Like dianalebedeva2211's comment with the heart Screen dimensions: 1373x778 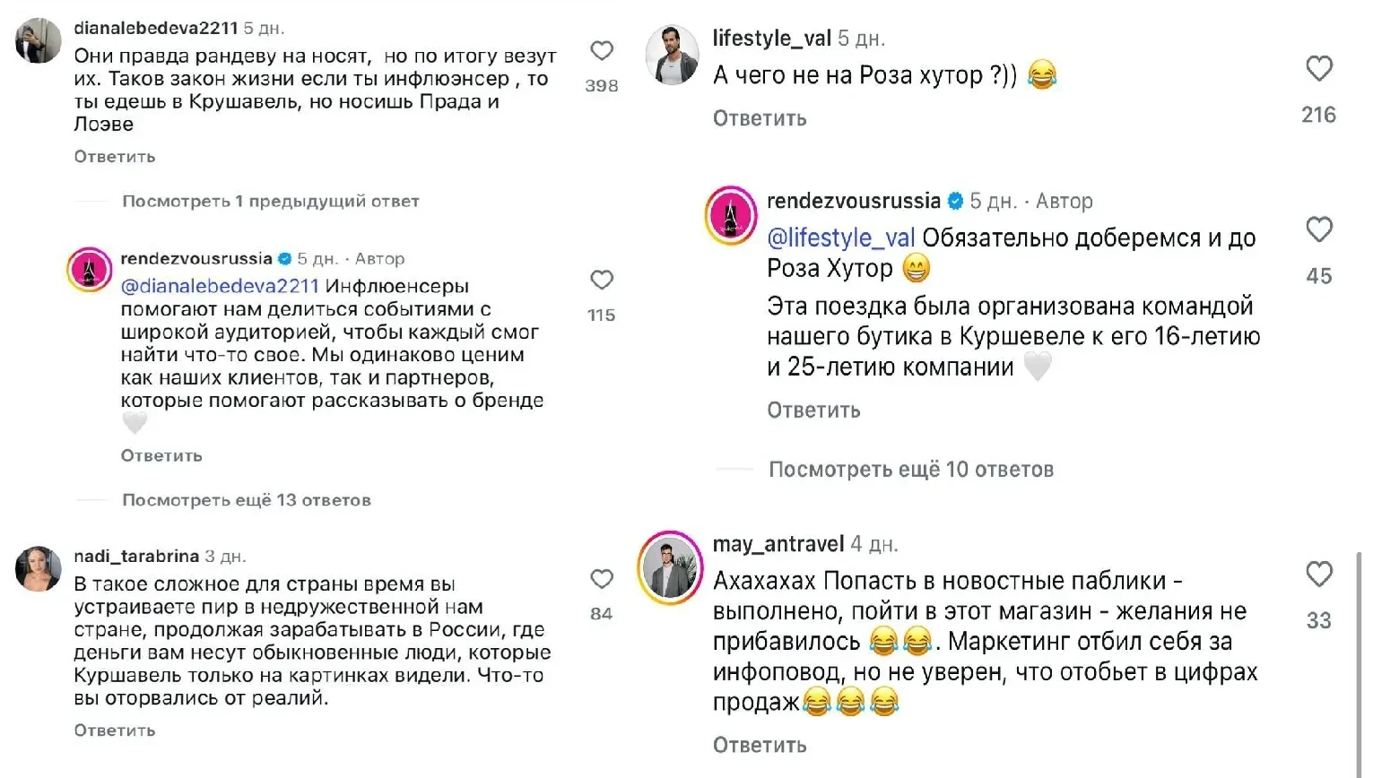coord(601,51)
